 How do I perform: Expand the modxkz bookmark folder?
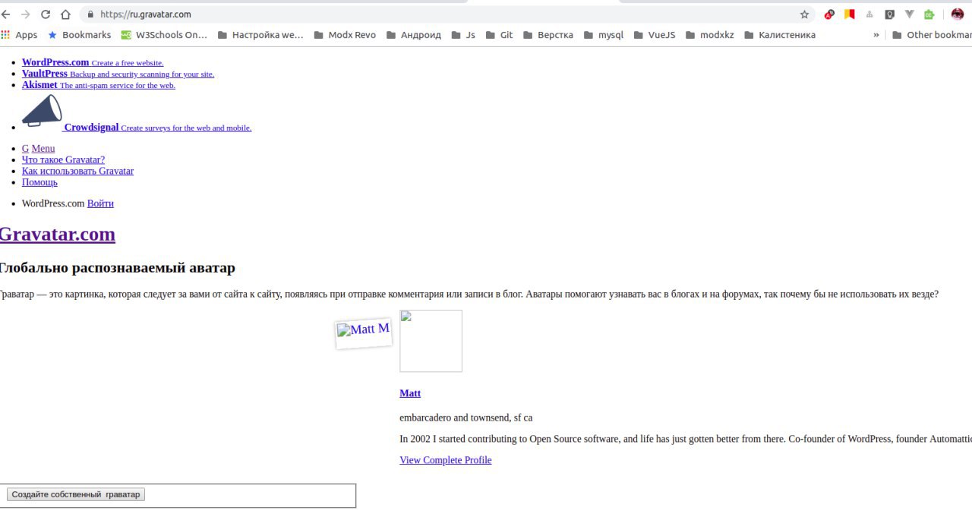click(x=710, y=35)
